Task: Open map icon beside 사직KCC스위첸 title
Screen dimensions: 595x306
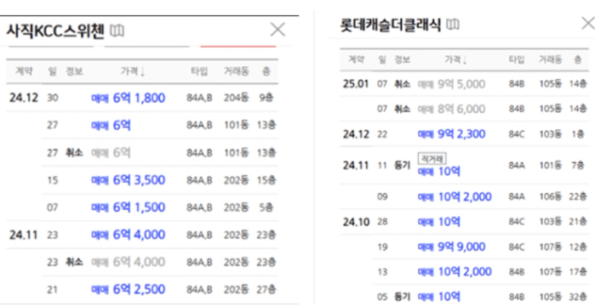Action: tap(117, 31)
